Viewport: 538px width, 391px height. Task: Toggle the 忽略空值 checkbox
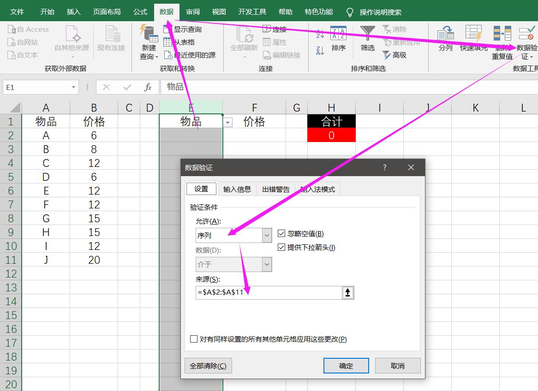(281, 233)
